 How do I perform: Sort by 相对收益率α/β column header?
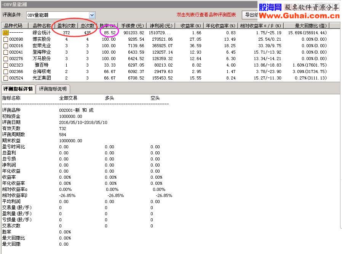tap(260, 26)
